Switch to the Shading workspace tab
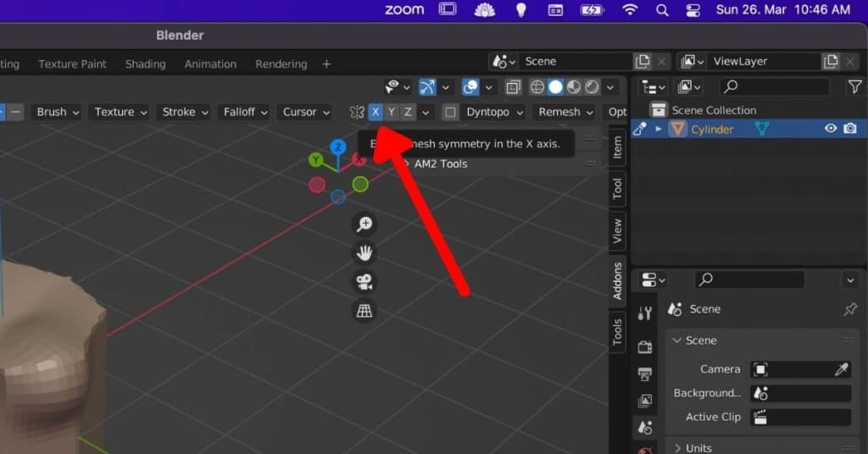Screen dimensions: 868x454 tap(146, 64)
